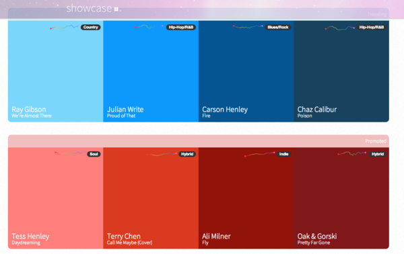The height and width of the screenshot is (254, 404).
Task: Click the Ali Milner artist name
Action: pyautogui.click(x=216, y=237)
